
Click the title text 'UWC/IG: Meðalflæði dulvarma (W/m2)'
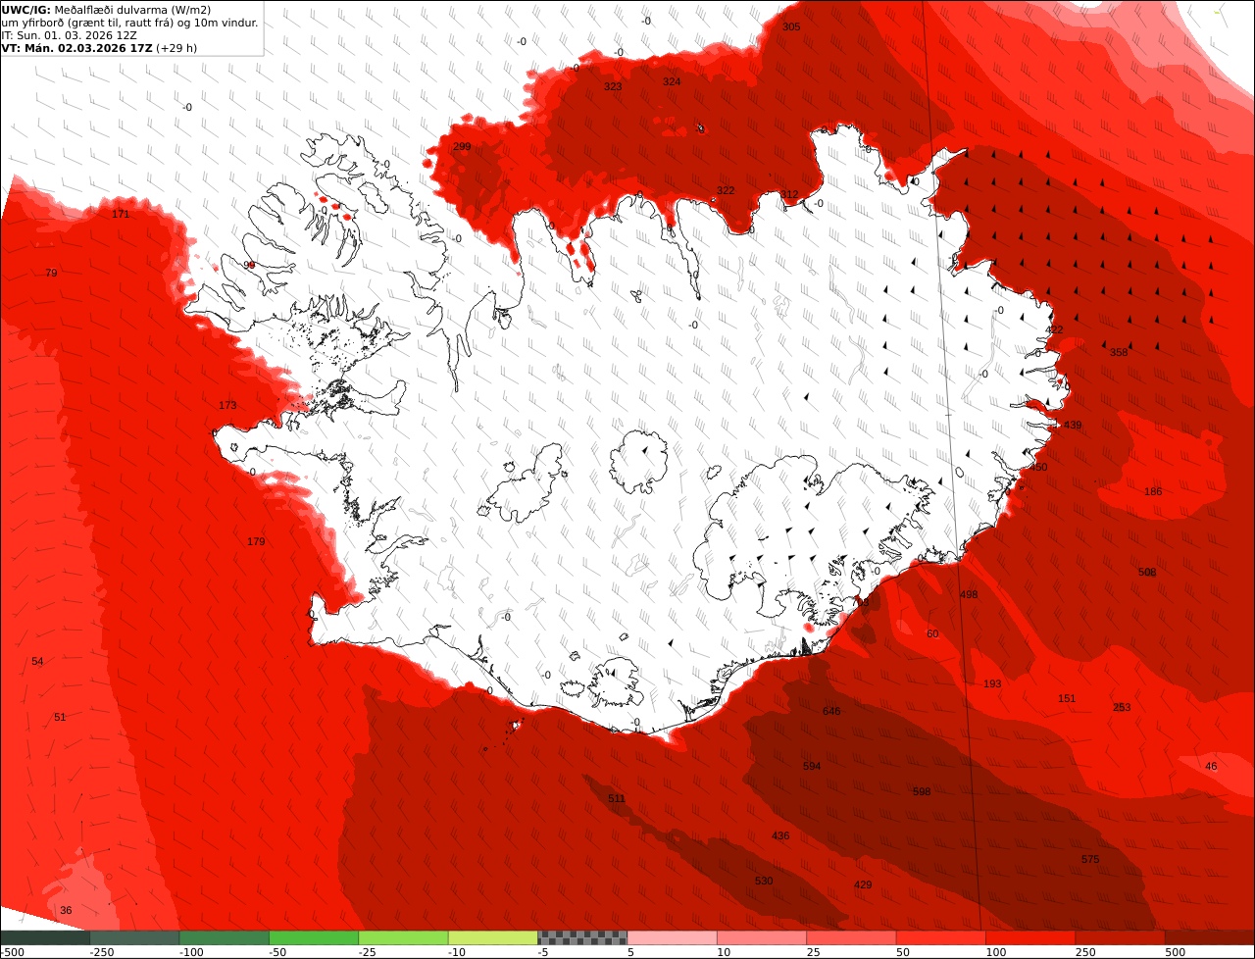click(x=106, y=10)
